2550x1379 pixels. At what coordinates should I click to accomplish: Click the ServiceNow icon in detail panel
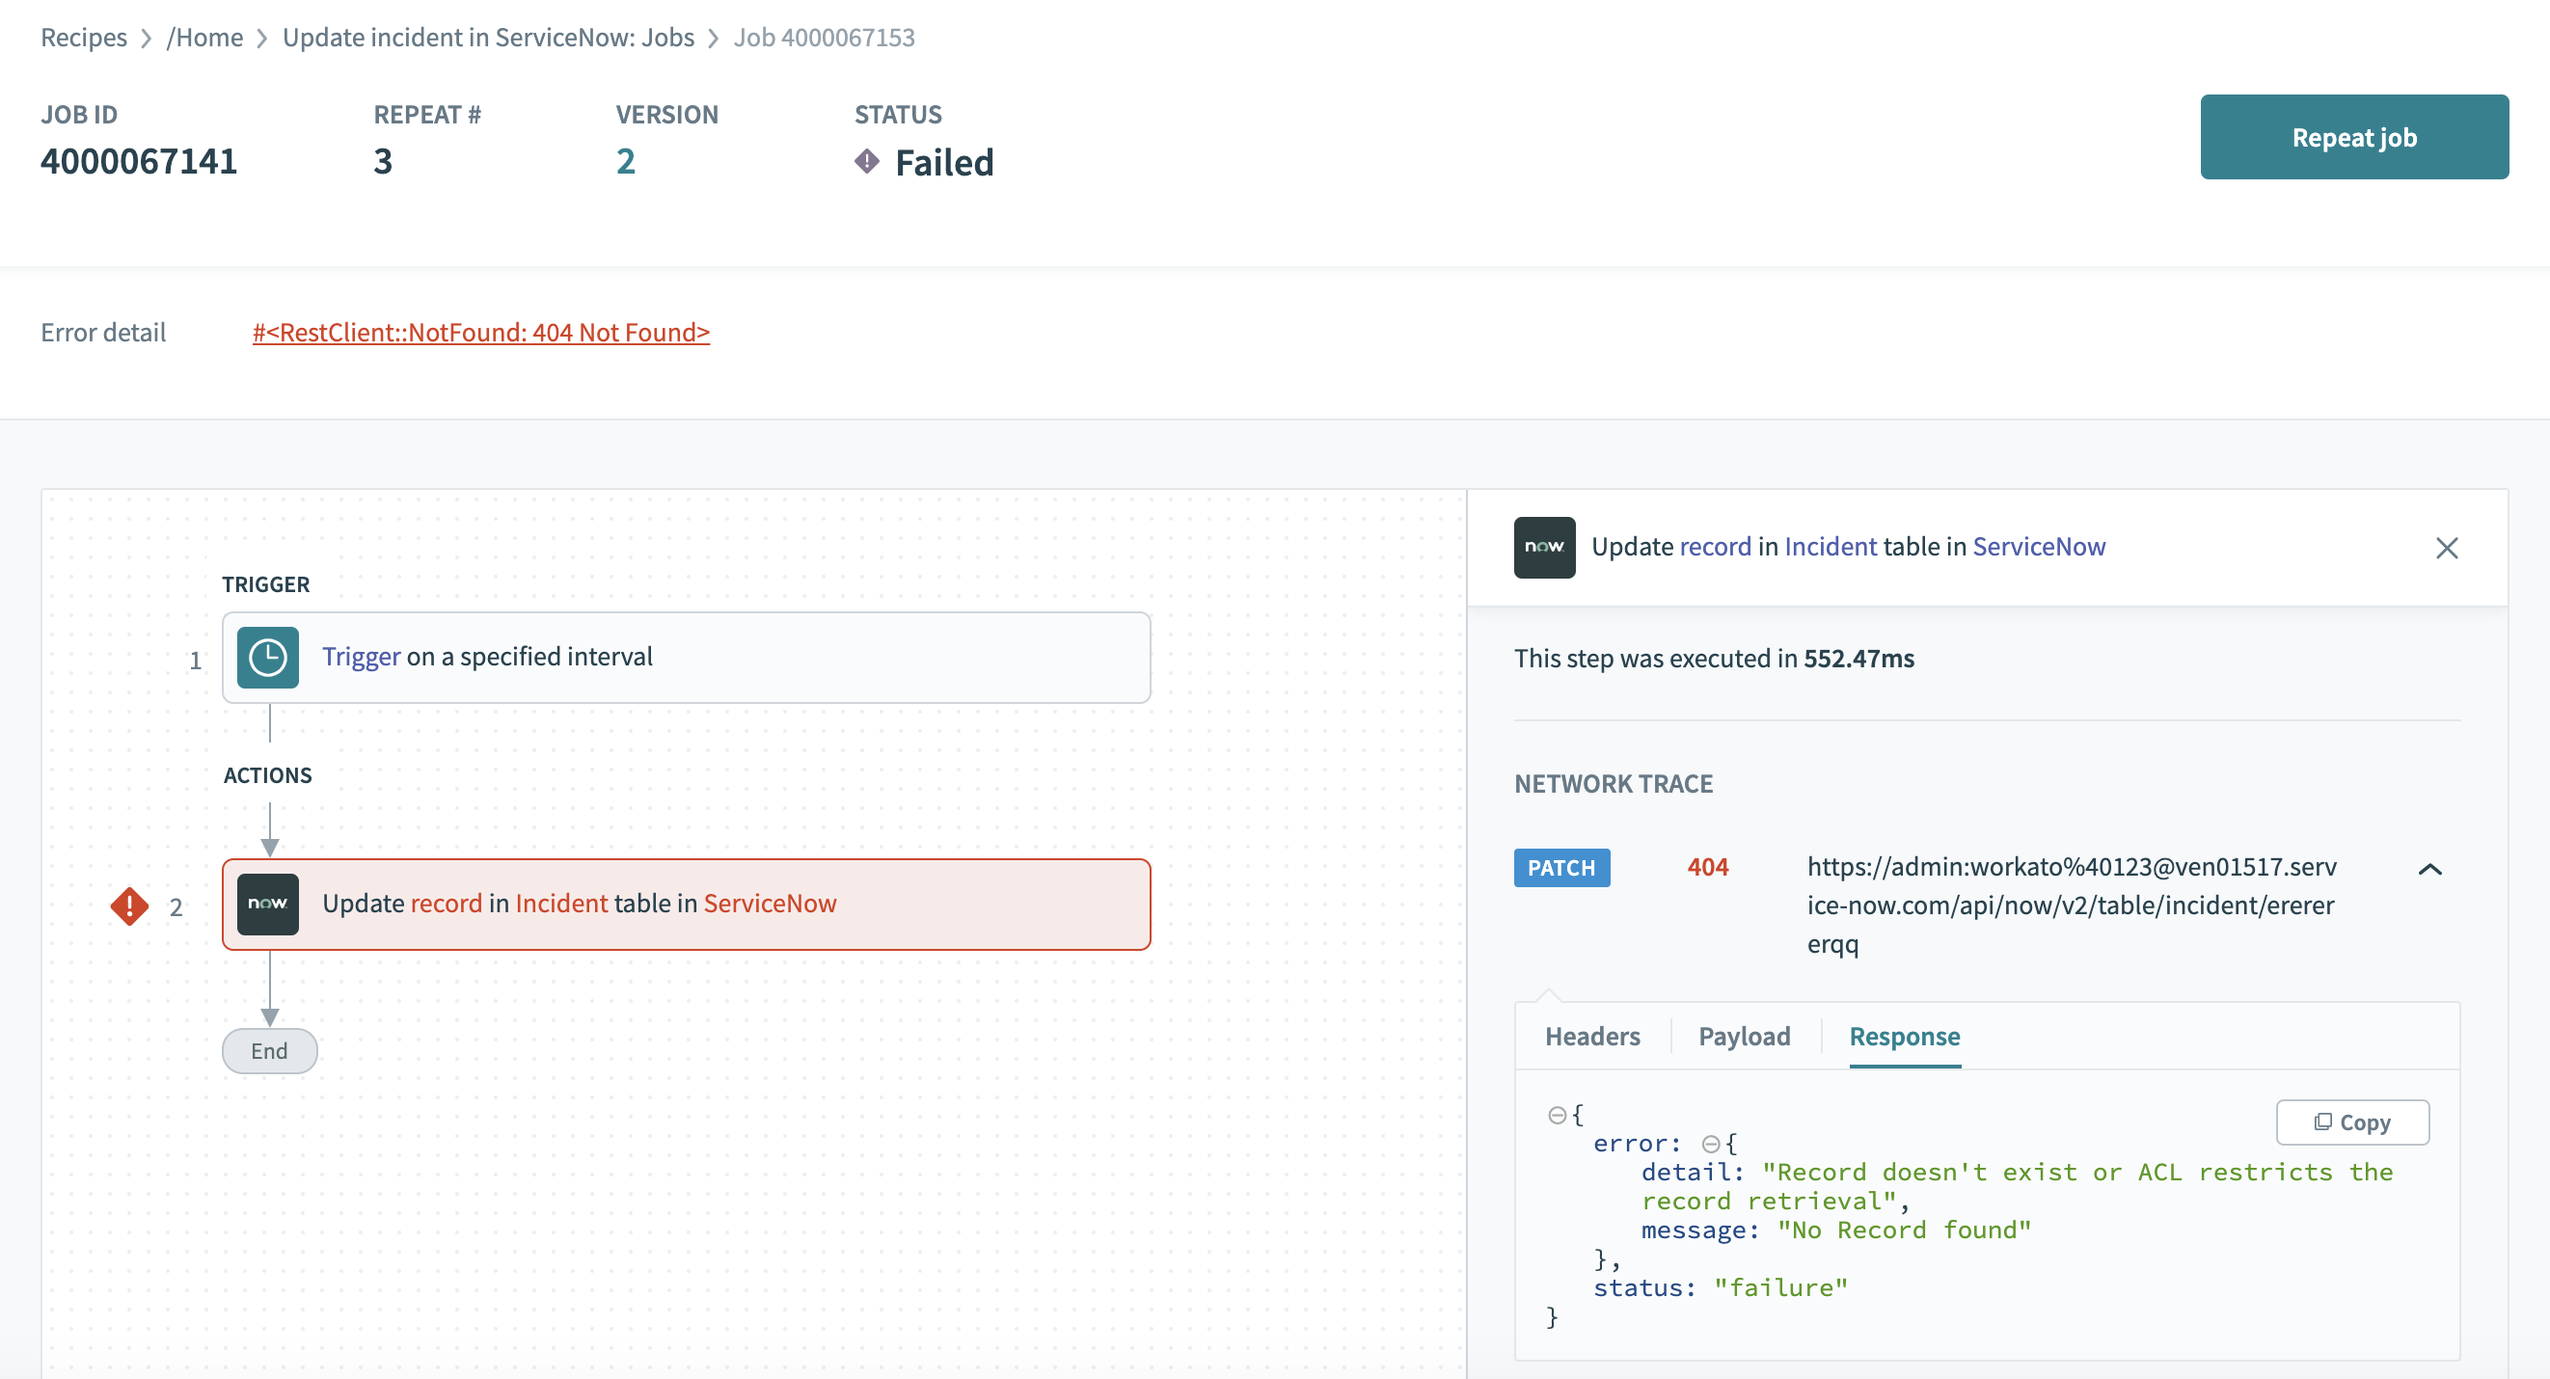(1543, 547)
